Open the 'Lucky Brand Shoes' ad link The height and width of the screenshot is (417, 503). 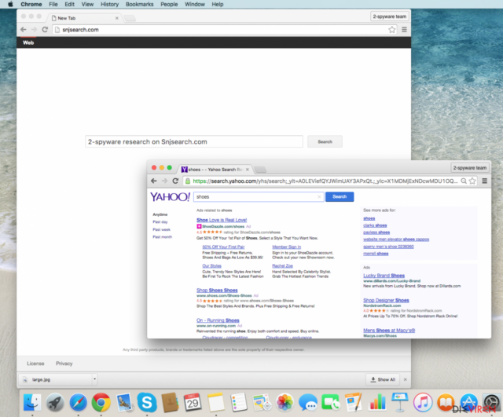[x=384, y=276]
